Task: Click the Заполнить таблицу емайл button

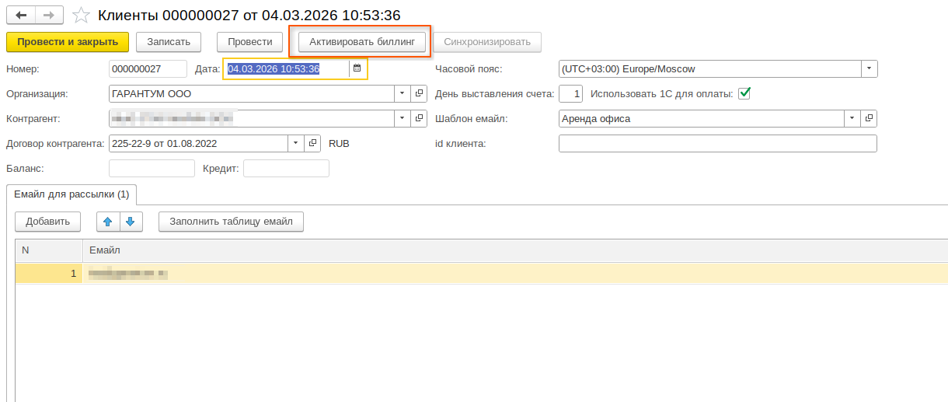Action: [231, 222]
